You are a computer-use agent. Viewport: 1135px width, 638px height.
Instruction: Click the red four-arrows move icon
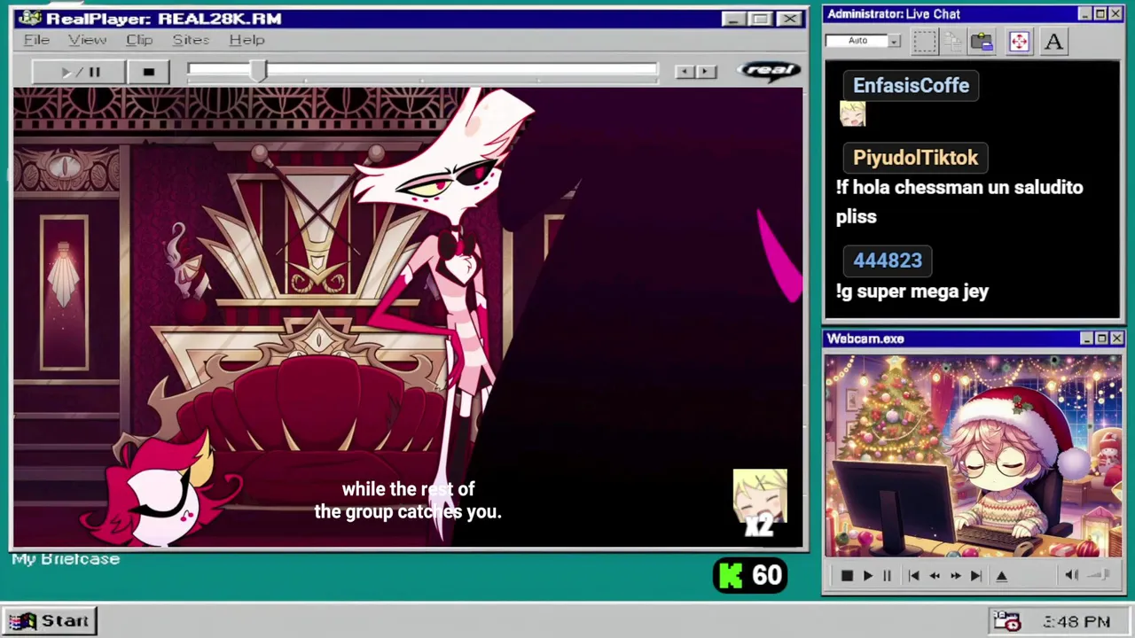coord(1019,42)
